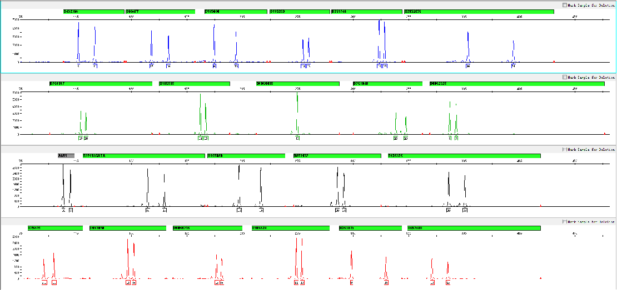617x290 pixels.
Task: Click first allele label box in green panel
Action: (x=81, y=138)
